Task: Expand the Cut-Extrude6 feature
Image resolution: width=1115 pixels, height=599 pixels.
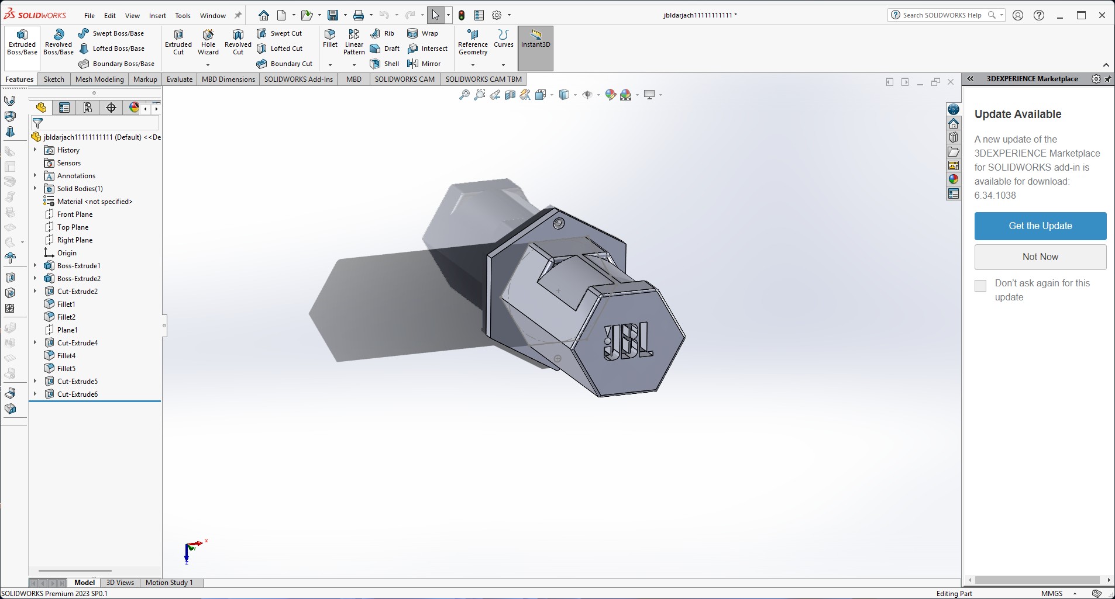Action: (35, 394)
